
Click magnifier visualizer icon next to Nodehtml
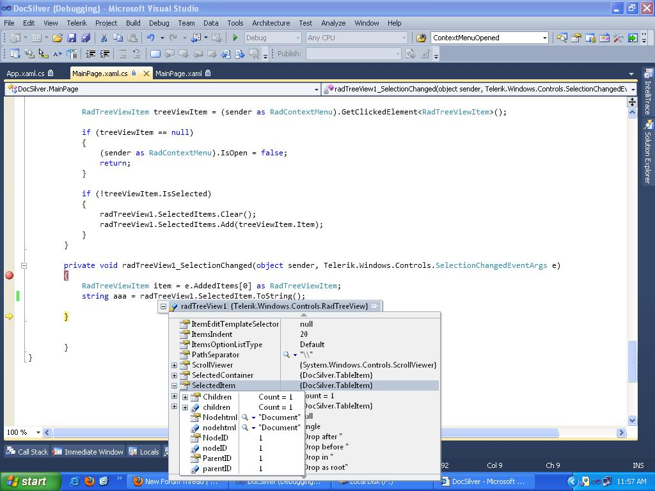pos(245,417)
